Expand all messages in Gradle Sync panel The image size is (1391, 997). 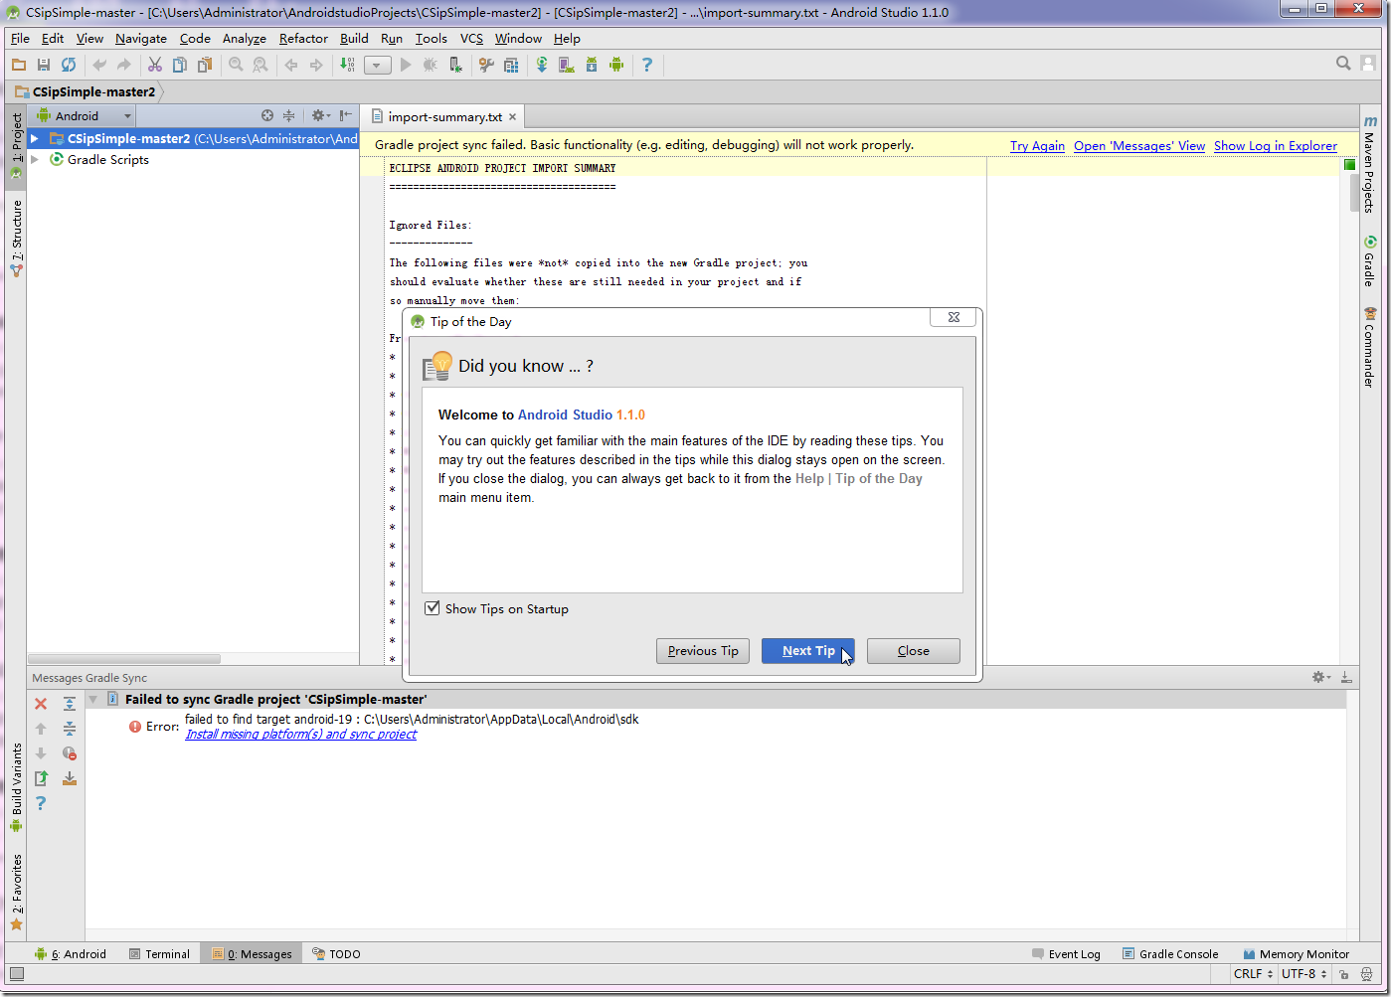(70, 704)
